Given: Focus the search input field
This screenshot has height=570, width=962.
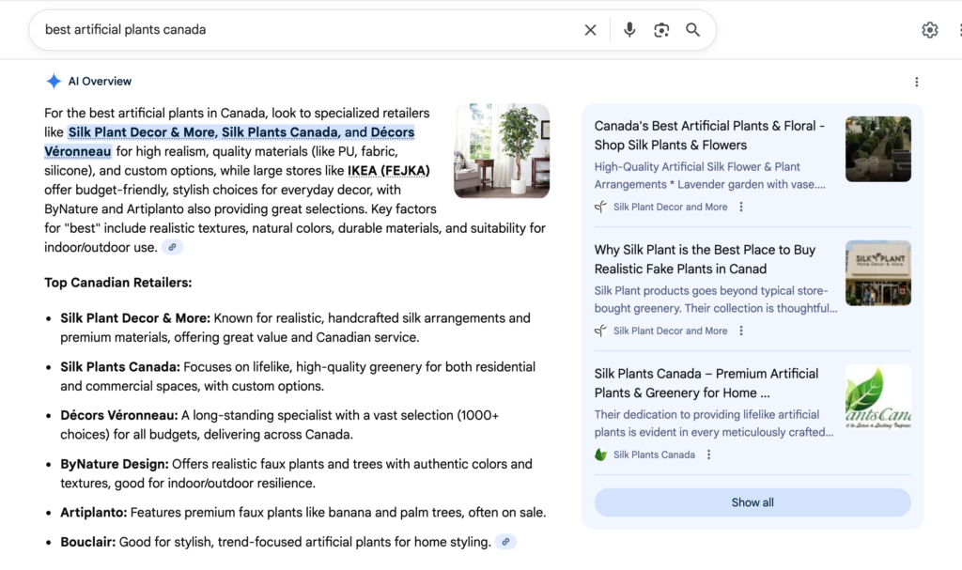Looking at the screenshot, I should (x=301, y=30).
